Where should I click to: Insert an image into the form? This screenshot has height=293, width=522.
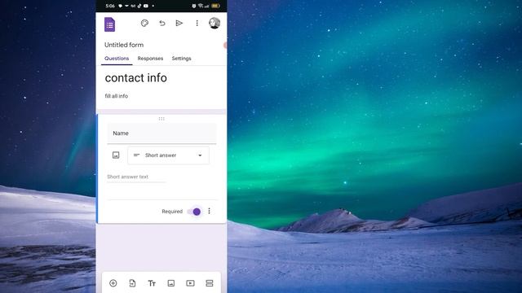pos(171,283)
